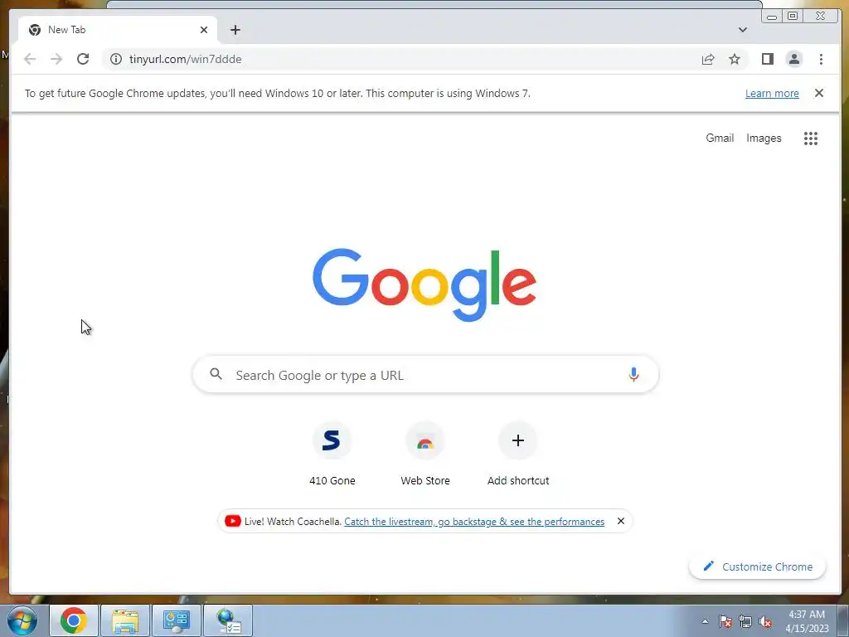This screenshot has width=849, height=637.
Task: Open the side panel icon
Action: point(767,59)
